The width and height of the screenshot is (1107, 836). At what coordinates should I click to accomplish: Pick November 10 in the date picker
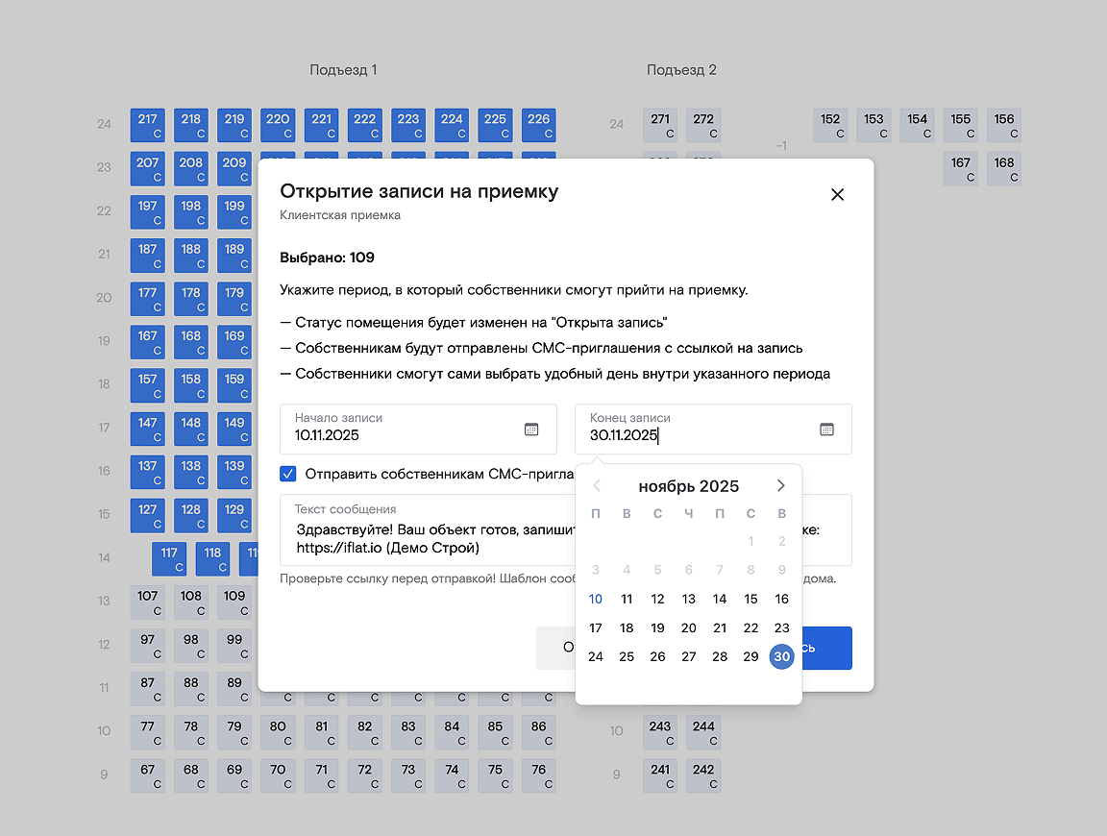596,599
